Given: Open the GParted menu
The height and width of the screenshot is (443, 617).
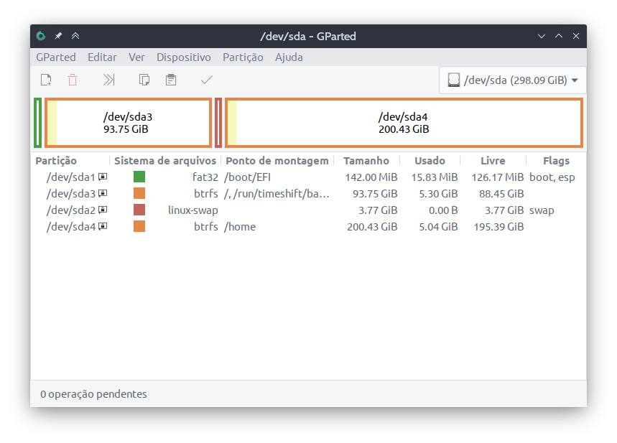Looking at the screenshot, I should pos(56,57).
